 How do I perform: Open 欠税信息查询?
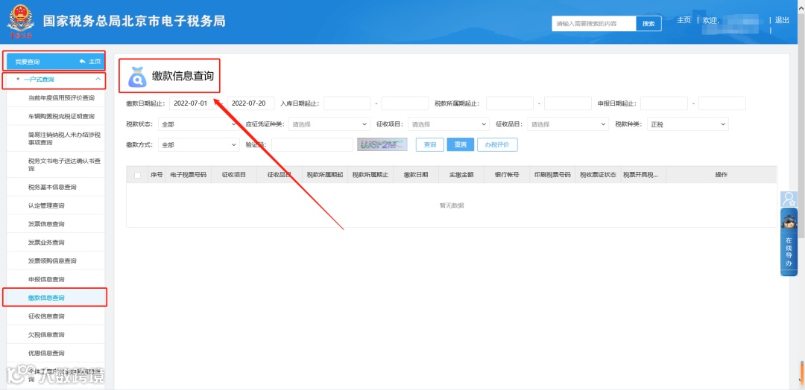(x=55, y=335)
